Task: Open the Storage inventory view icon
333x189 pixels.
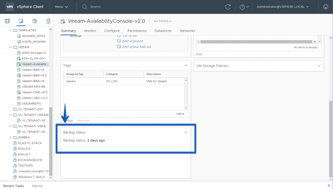Action: tap(34, 21)
